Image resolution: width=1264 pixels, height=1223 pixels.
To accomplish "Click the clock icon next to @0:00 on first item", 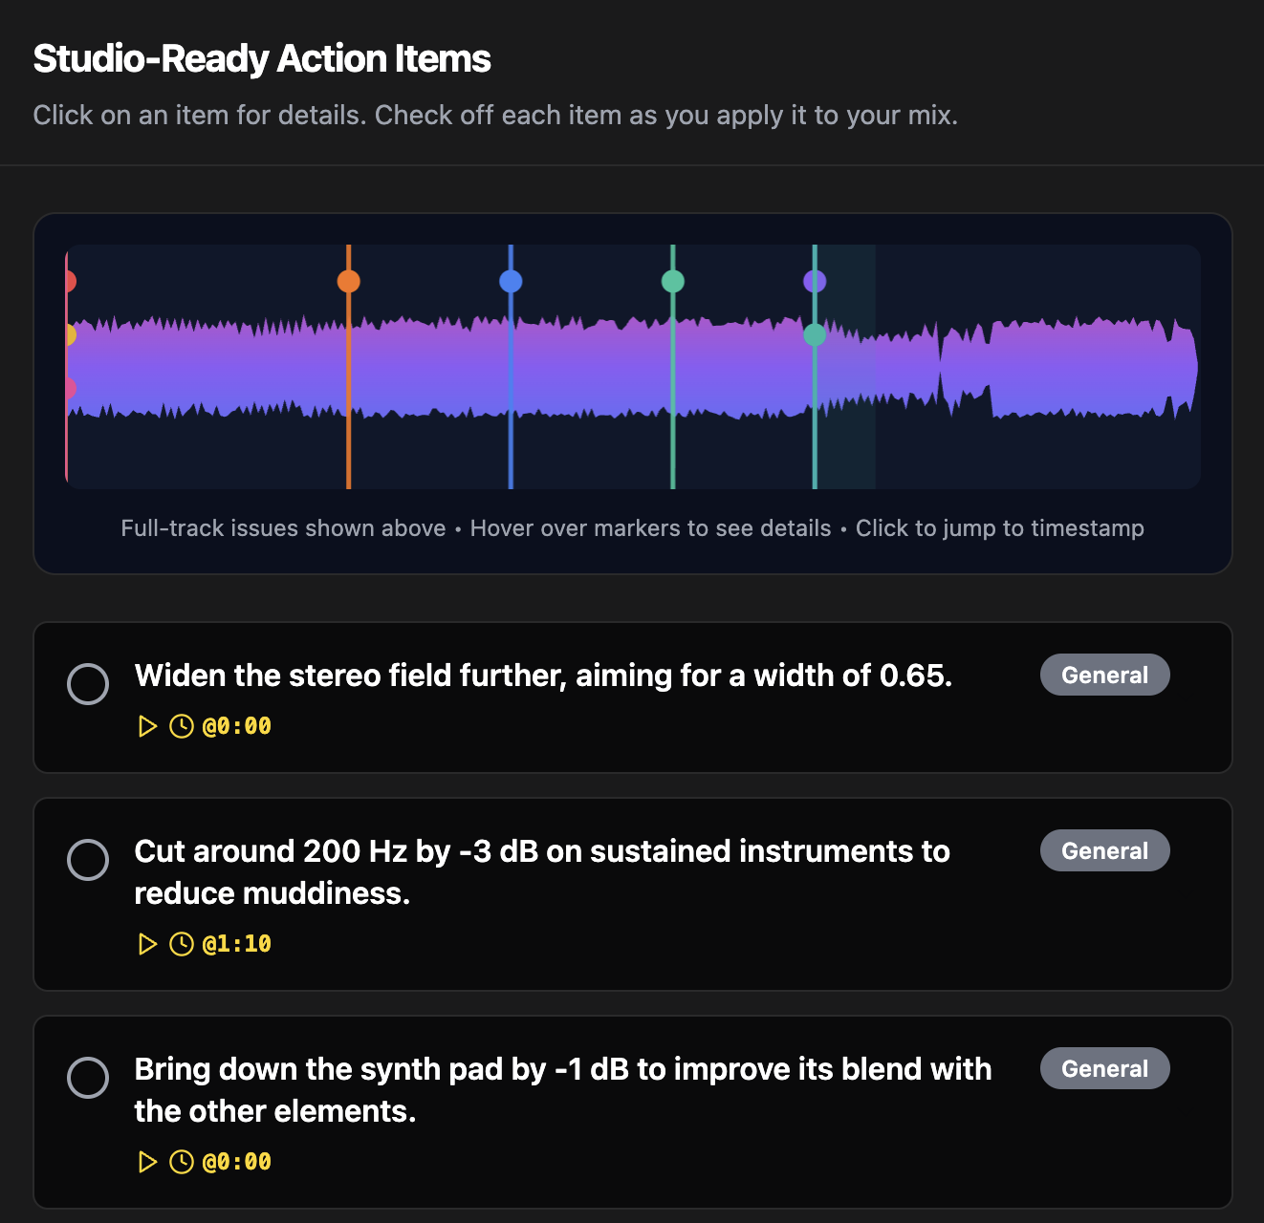I will (x=181, y=725).
